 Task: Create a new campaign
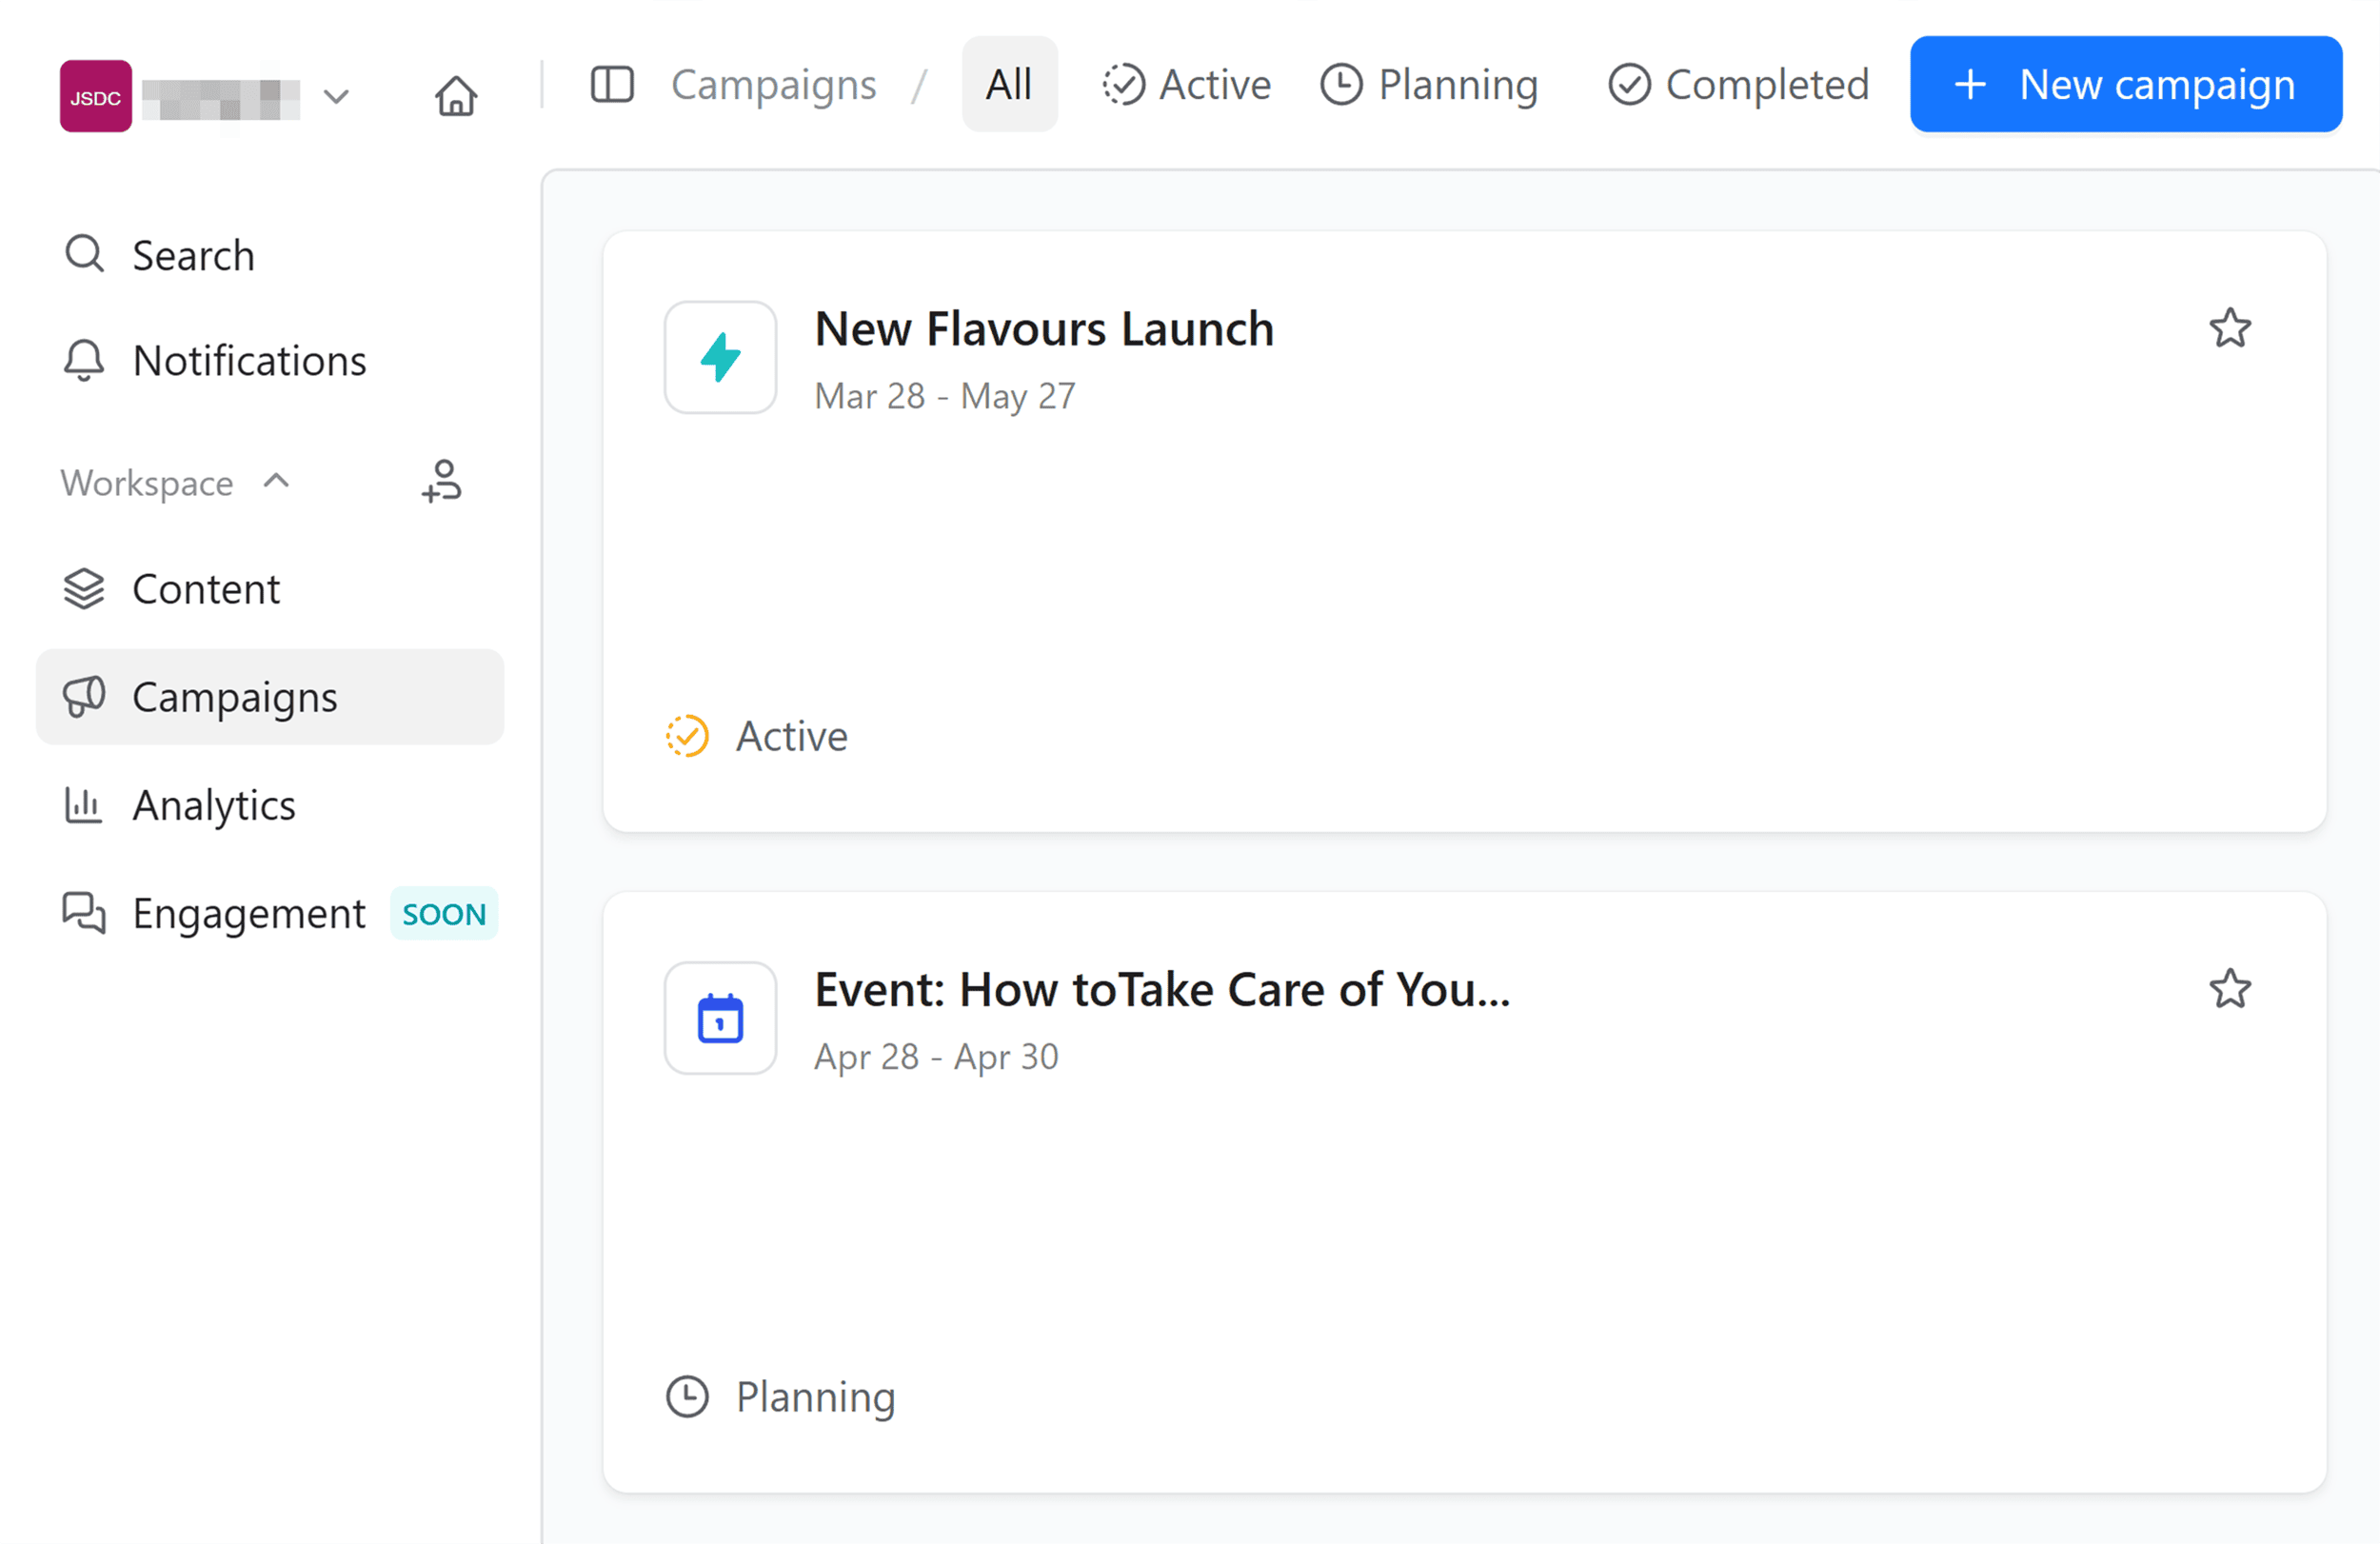2124,84
